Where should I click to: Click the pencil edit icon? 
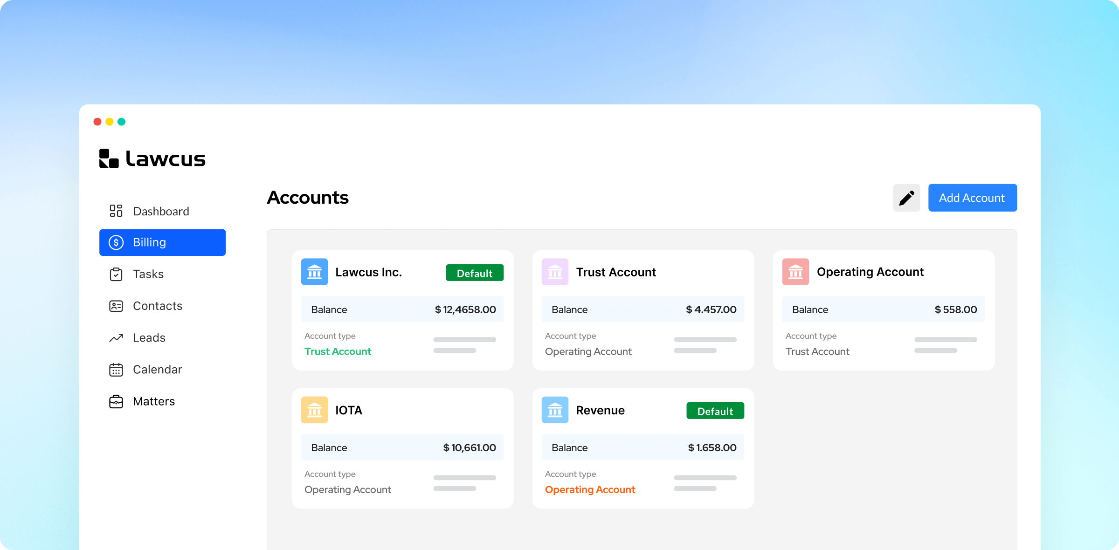[906, 198]
